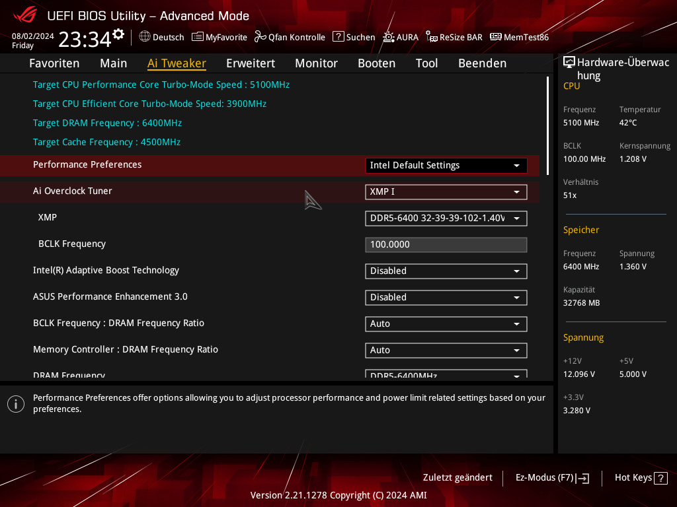This screenshot has width=677, height=507.
Task: Click the Kapazität 32768 MB value
Action: click(582, 303)
